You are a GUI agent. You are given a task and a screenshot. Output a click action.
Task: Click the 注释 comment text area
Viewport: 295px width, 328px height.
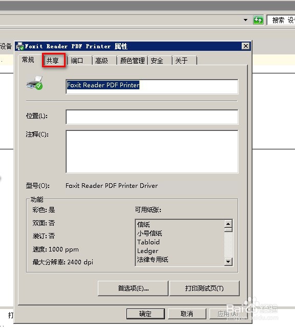coord(152,151)
